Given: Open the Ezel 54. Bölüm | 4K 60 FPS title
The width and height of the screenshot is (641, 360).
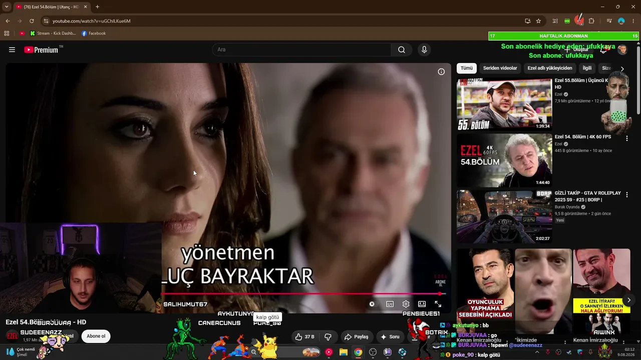Looking at the screenshot, I should (583, 137).
